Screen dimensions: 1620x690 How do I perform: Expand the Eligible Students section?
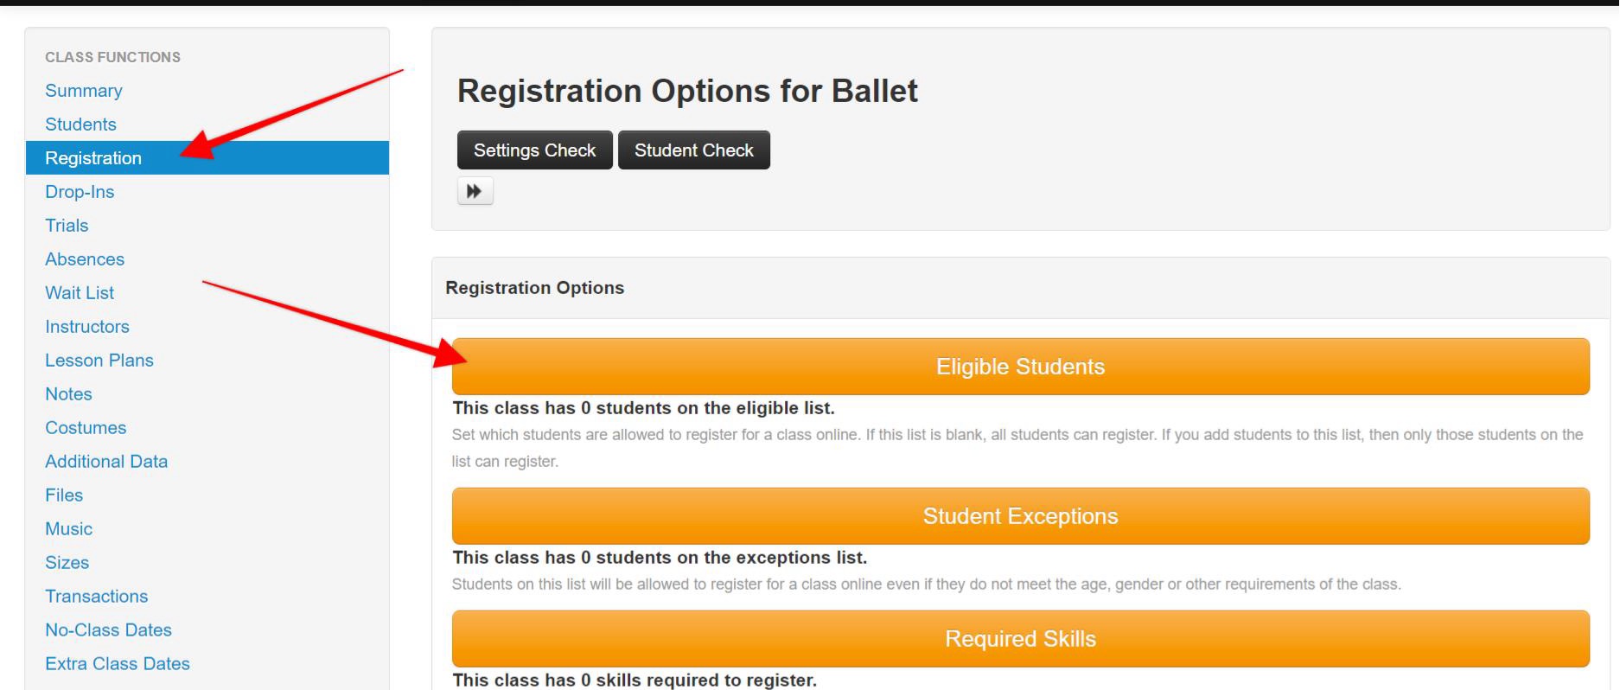click(x=1020, y=367)
